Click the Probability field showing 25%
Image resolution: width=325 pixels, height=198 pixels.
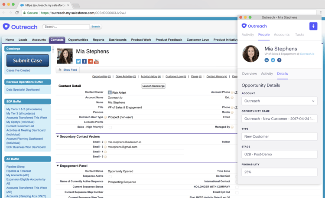tap(279, 172)
